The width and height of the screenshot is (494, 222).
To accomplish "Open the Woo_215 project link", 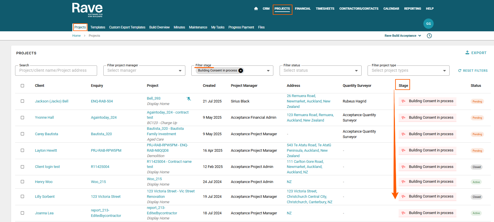I will [x=154, y=179].
